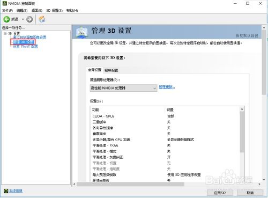Go to the Home page icon
Screen dimensions: 268x198
tap(42, 19)
